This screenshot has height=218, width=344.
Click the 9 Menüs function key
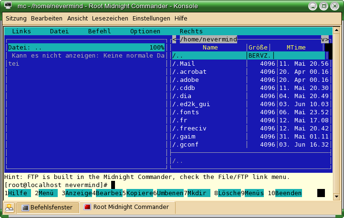pyautogui.click(x=252, y=193)
